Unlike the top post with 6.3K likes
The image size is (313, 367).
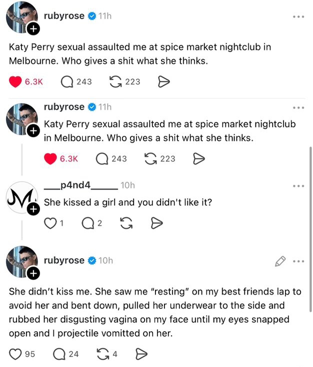pyautogui.click(x=15, y=82)
